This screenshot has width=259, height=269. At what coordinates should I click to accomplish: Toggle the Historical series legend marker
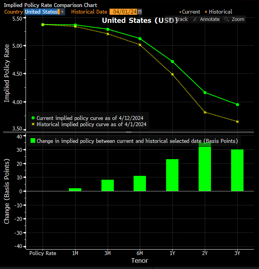tap(206, 12)
